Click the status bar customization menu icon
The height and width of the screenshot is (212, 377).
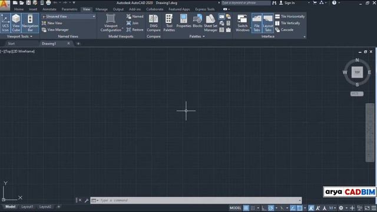point(373,208)
